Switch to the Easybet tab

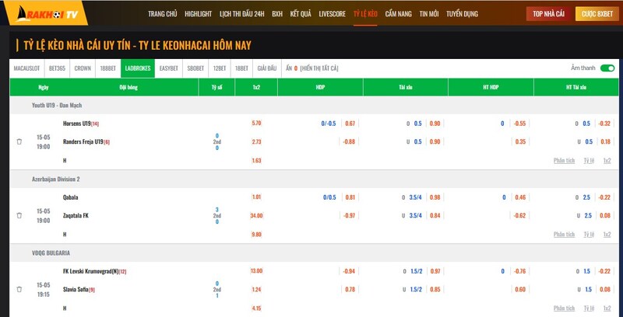(x=168, y=68)
